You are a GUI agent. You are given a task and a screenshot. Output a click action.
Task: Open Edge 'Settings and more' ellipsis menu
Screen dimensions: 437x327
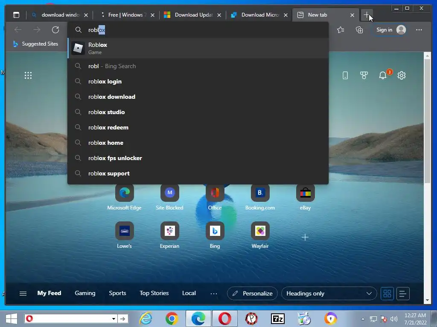(419, 30)
